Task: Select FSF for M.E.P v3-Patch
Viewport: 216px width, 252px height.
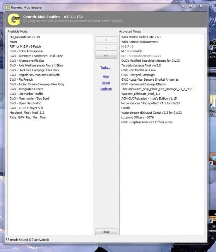Action: click(x=25, y=46)
